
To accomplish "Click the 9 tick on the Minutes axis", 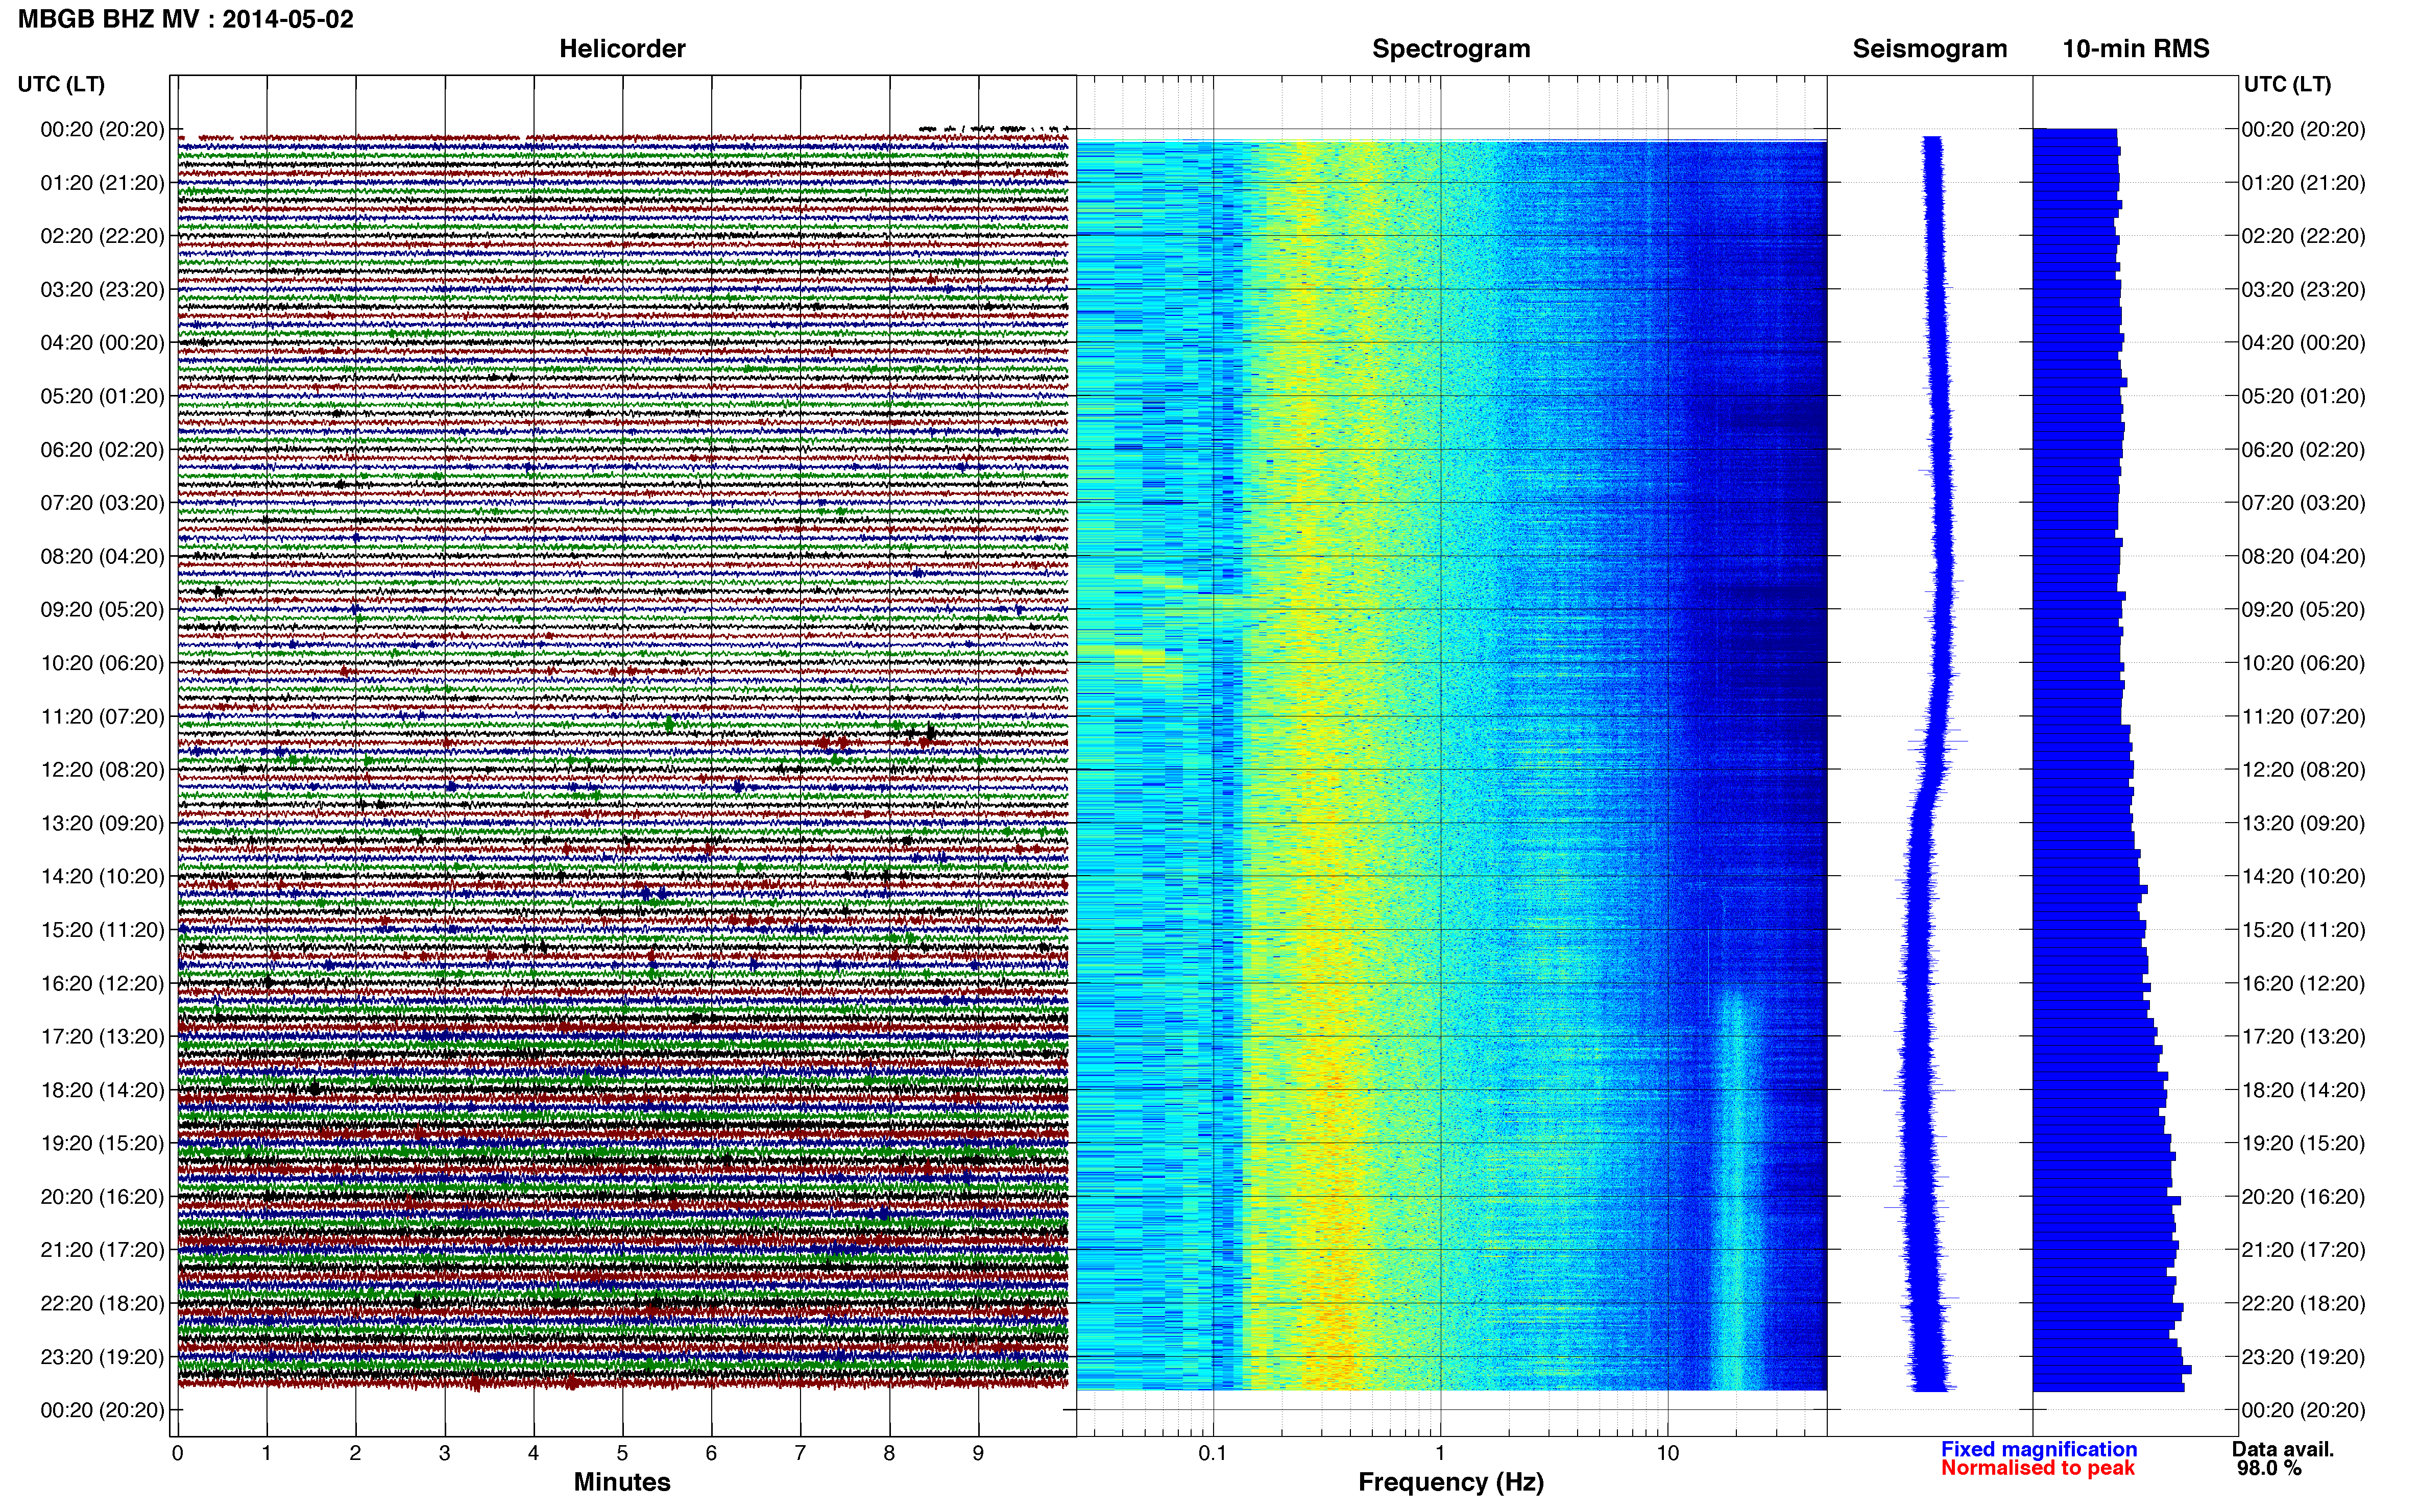I will (x=978, y=1453).
